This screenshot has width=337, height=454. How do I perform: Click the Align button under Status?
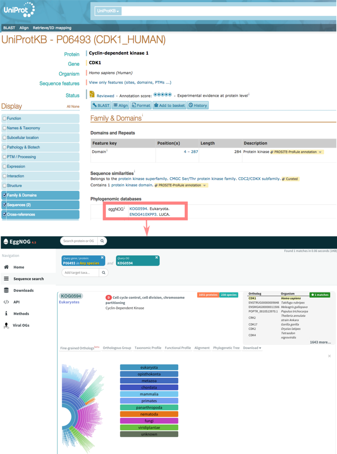click(121, 106)
